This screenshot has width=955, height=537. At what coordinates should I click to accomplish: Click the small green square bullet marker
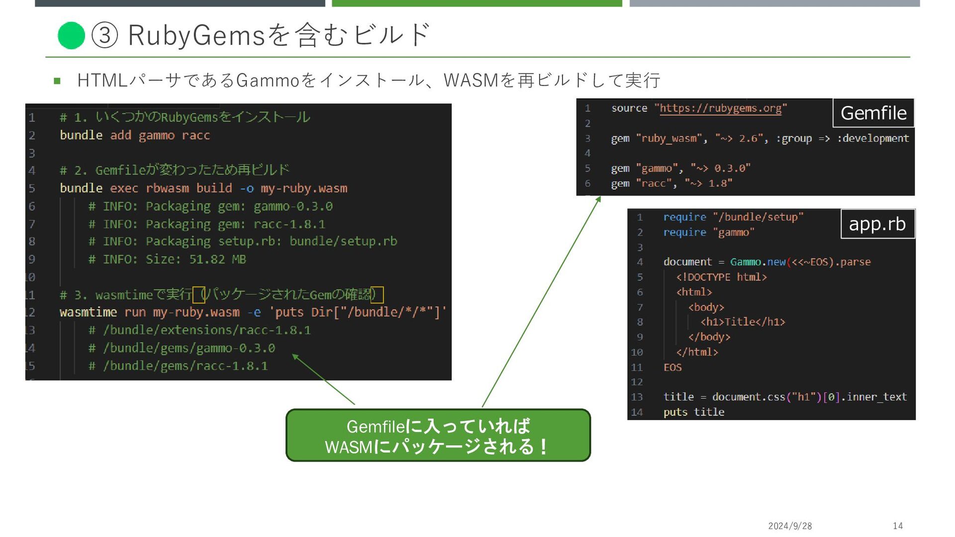coord(57,81)
